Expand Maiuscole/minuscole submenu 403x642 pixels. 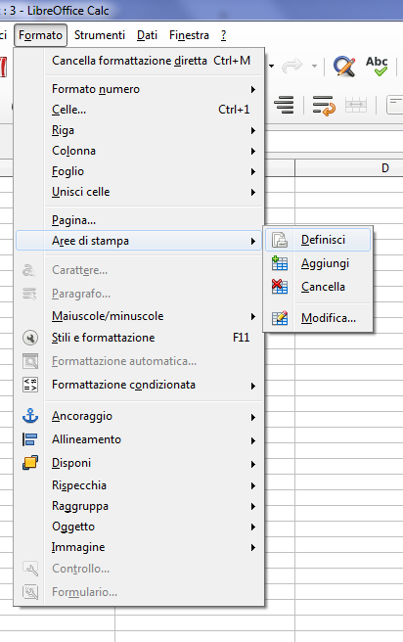click(139, 316)
